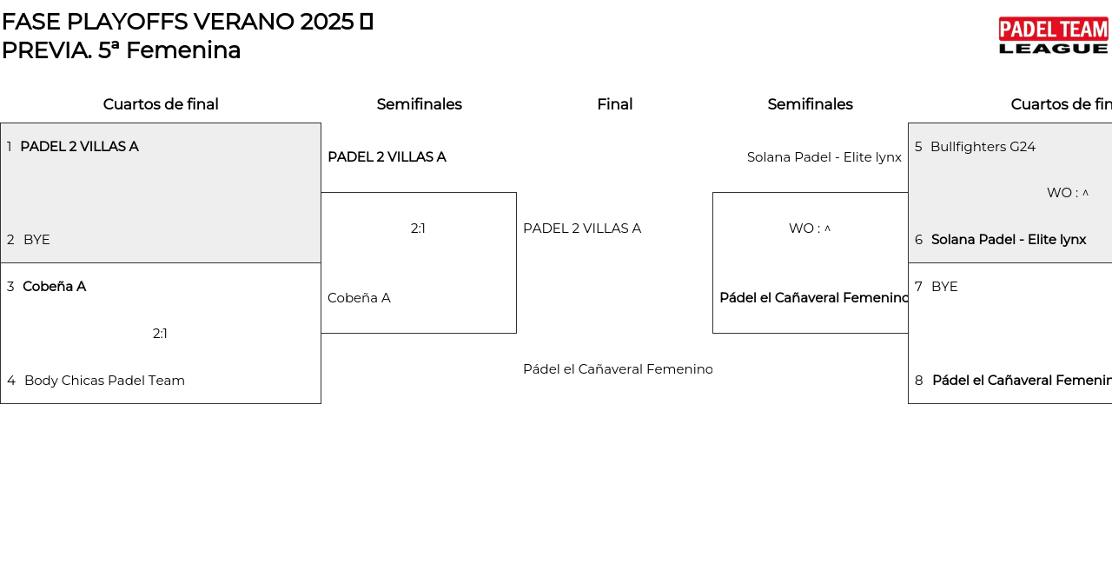
Task: Click the left Cuartos de final header
Action: point(161,104)
